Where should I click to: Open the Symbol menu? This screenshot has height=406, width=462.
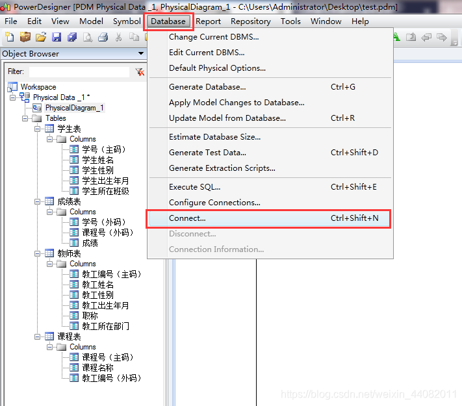(x=127, y=21)
